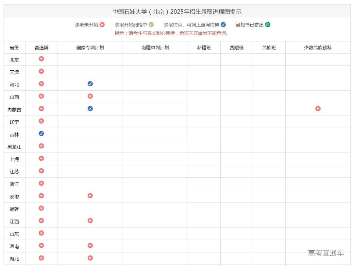Select the 南疆单列计划 column header
The height and width of the screenshot is (266, 353).
pos(155,48)
